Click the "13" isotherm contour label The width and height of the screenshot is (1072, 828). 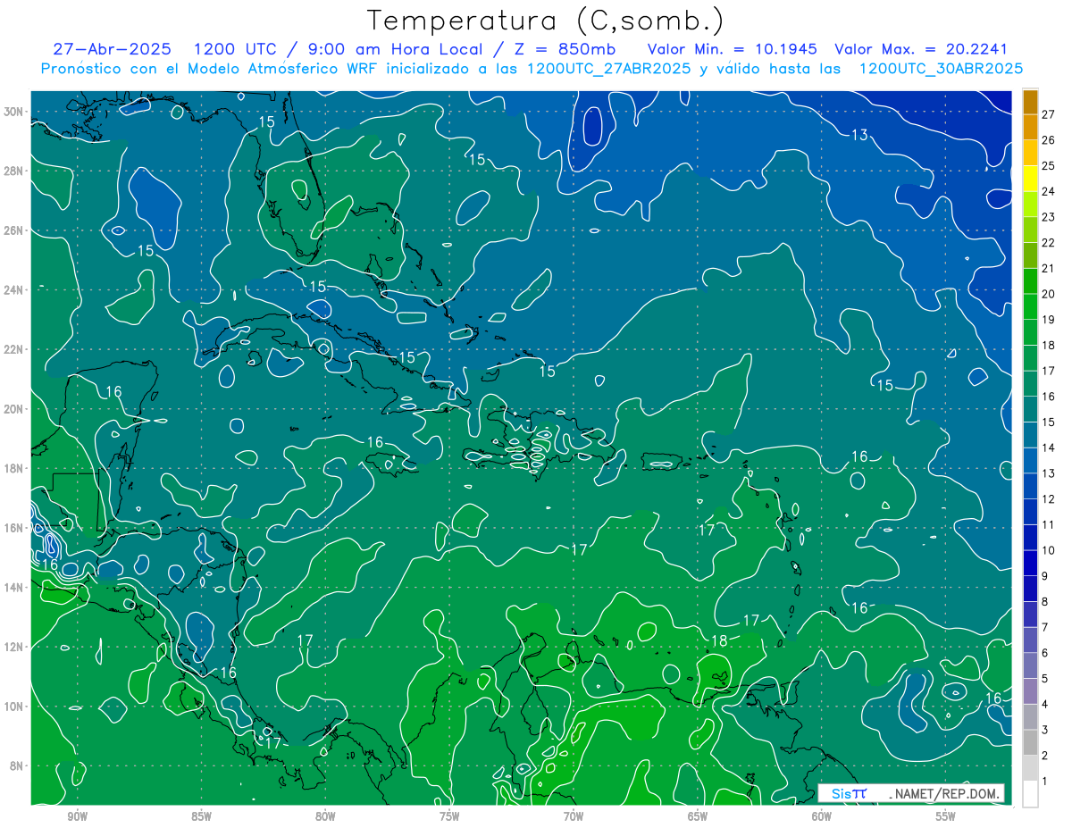click(859, 135)
